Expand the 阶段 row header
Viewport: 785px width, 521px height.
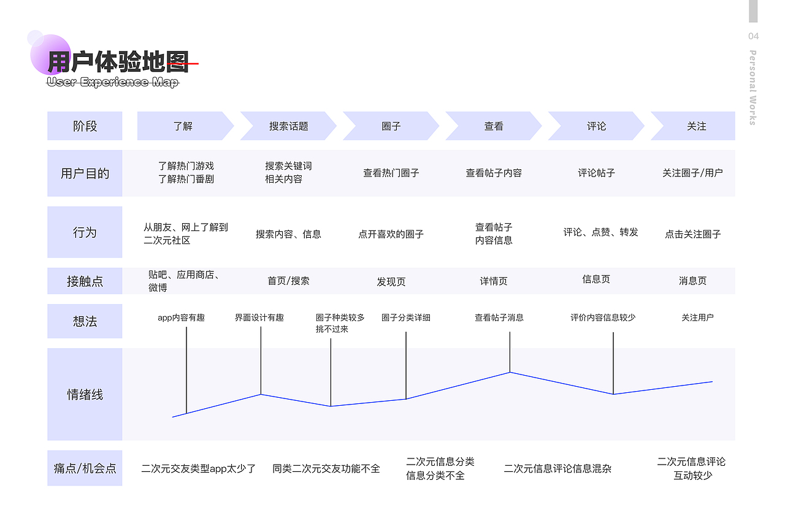tap(85, 126)
